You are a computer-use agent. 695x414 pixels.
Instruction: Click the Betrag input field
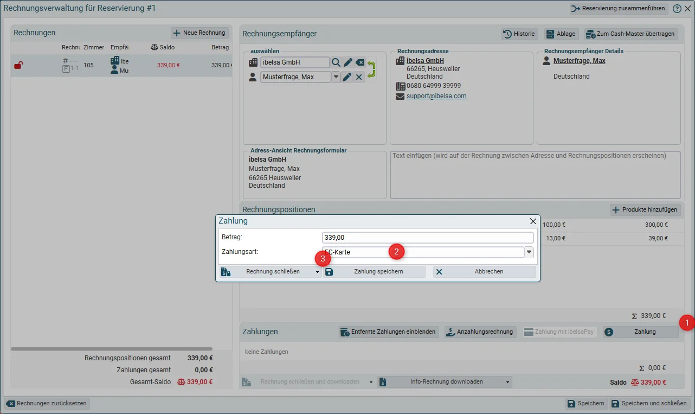(428, 238)
